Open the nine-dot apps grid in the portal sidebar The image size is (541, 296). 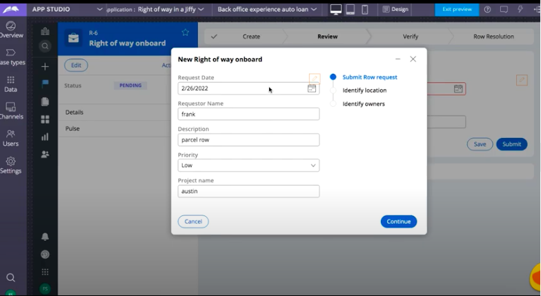click(x=45, y=272)
